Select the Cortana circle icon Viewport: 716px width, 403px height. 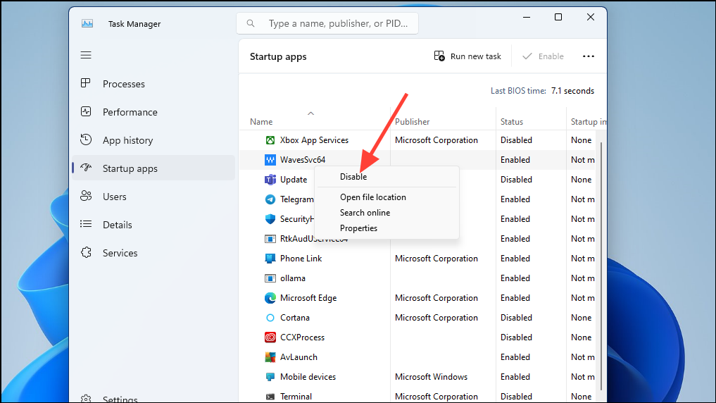pyautogui.click(x=270, y=318)
